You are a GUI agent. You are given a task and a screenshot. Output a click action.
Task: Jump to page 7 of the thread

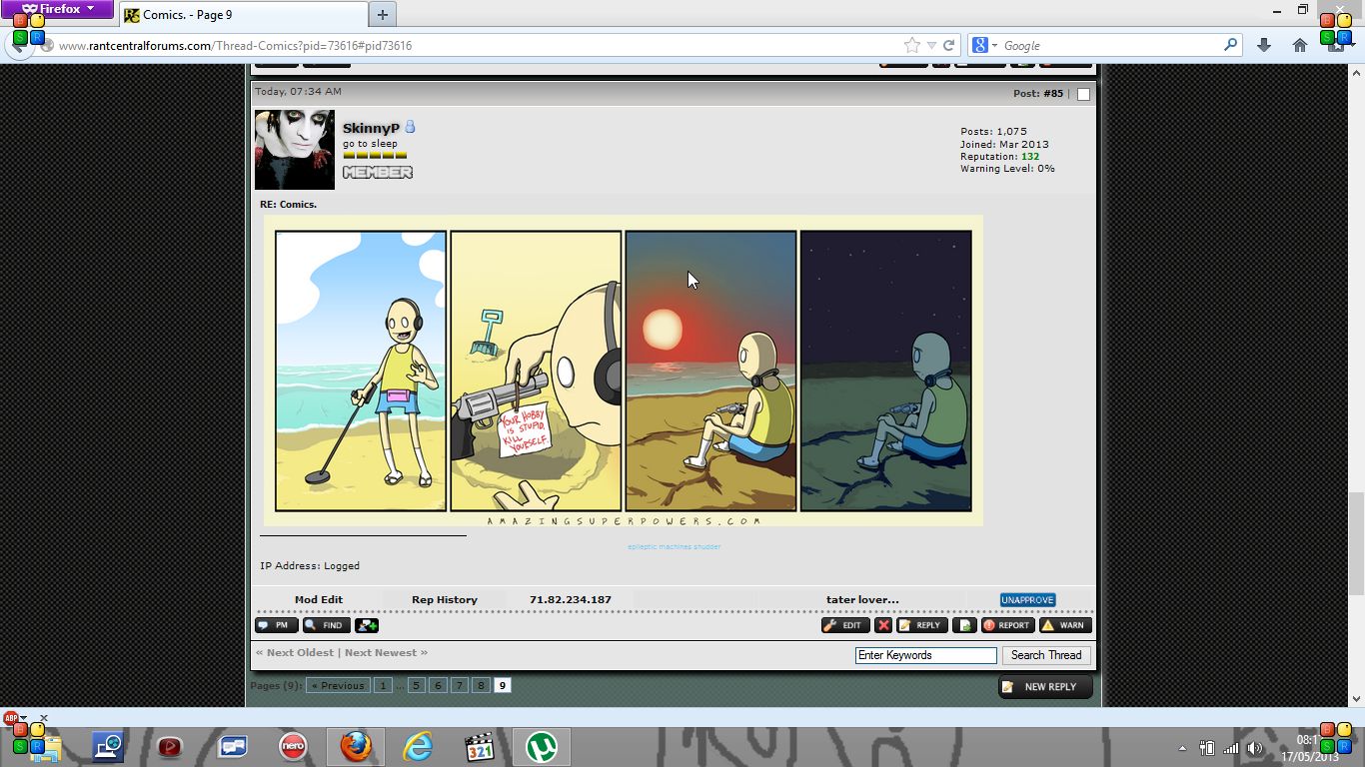pyautogui.click(x=460, y=685)
